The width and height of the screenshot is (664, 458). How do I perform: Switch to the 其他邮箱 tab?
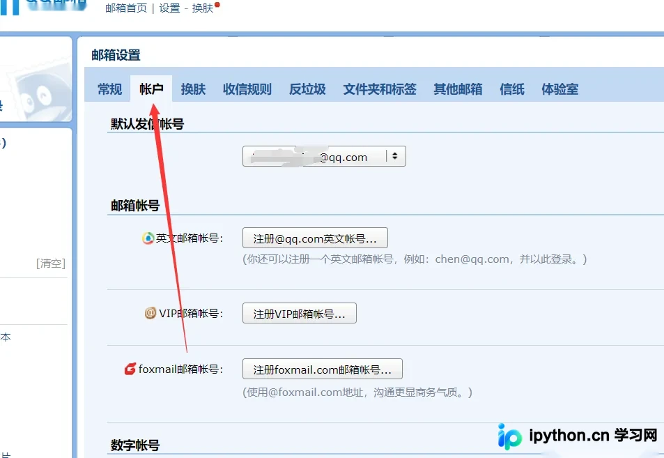[458, 89]
